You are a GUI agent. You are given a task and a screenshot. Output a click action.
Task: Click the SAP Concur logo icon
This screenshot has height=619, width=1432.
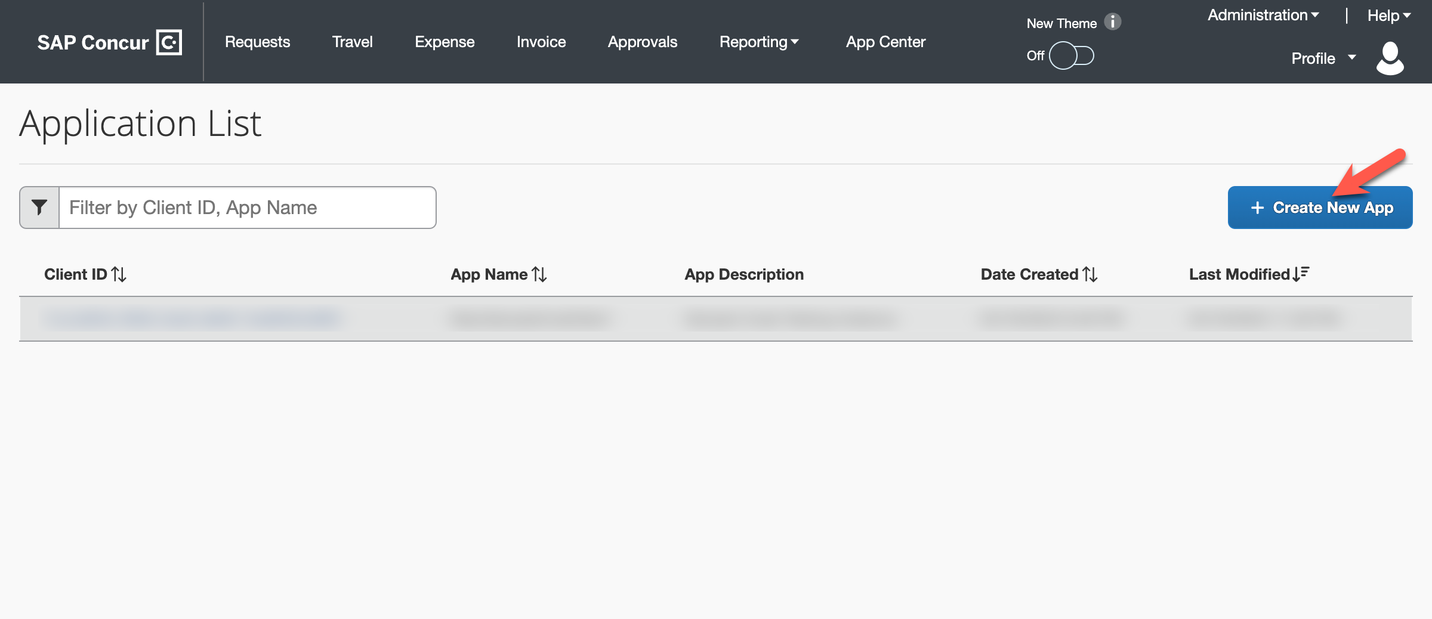pyautogui.click(x=169, y=42)
